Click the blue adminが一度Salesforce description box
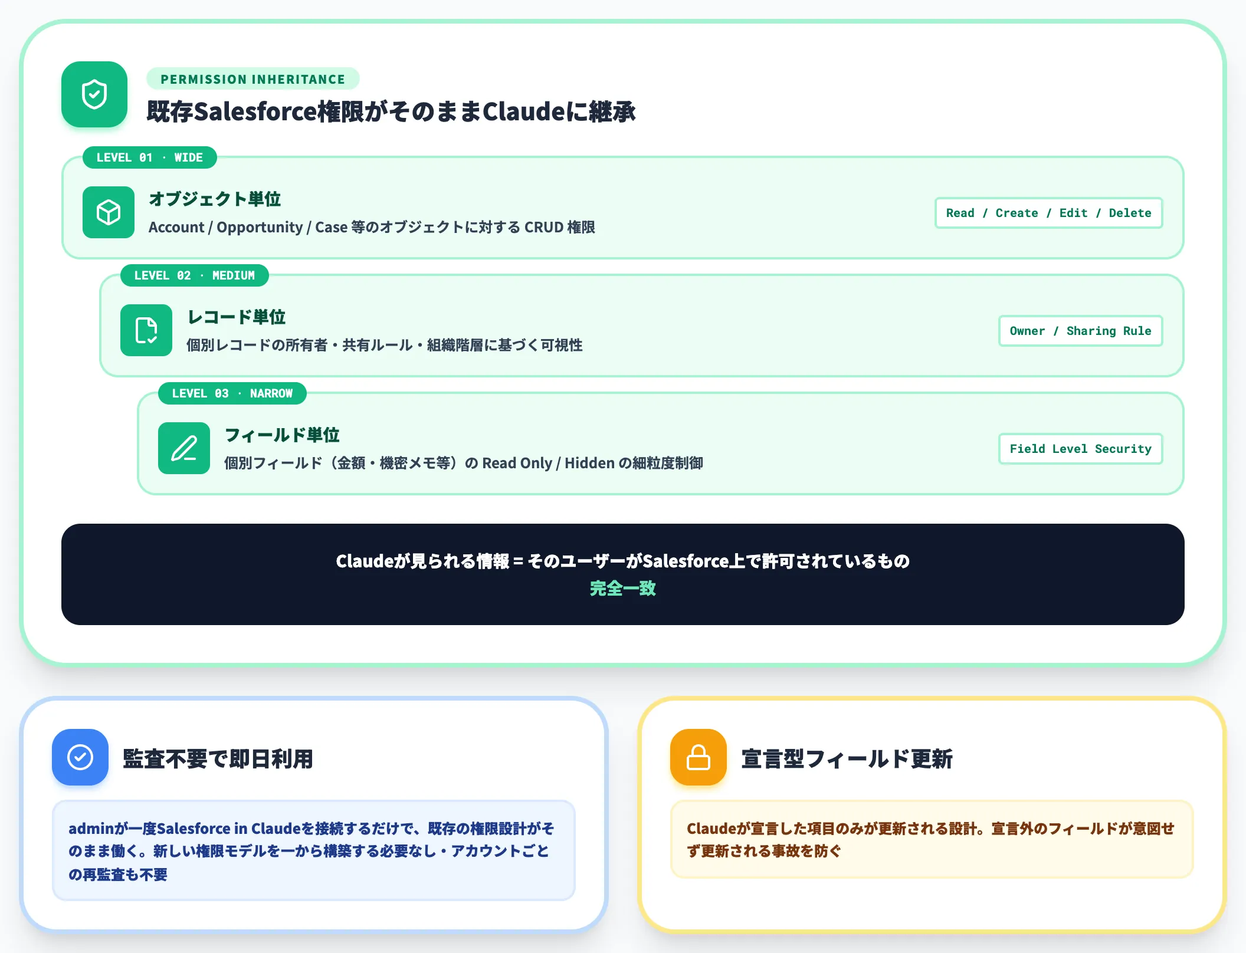 click(x=314, y=850)
